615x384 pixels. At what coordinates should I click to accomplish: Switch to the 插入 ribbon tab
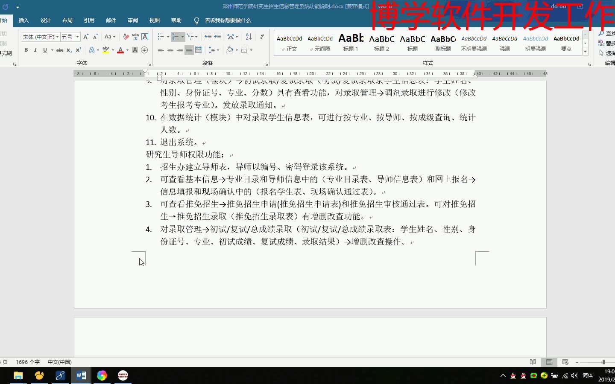pyautogui.click(x=23, y=20)
